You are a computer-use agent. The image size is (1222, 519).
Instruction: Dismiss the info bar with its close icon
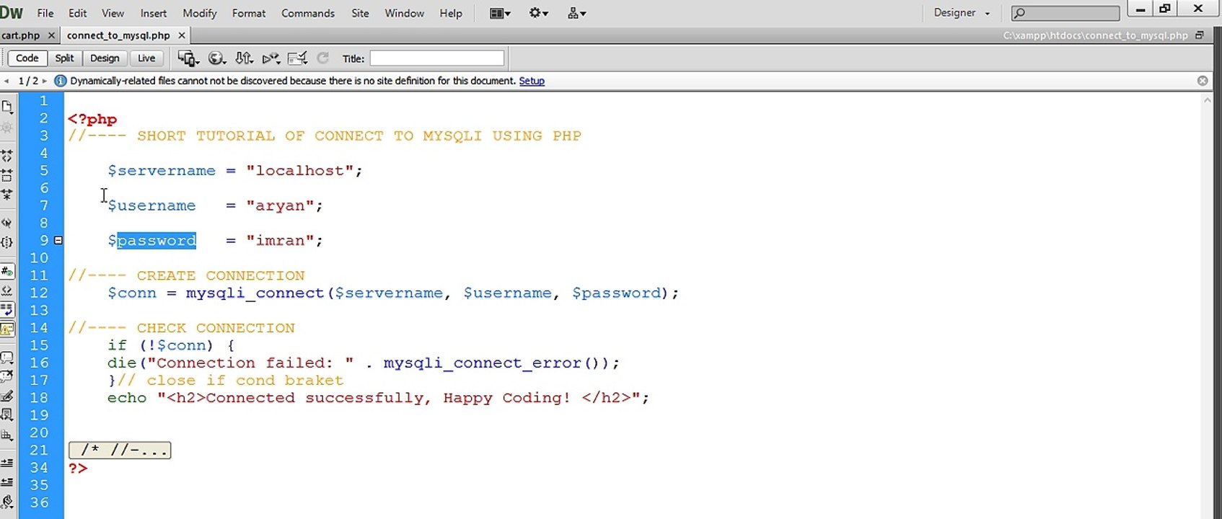coord(1203,81)
